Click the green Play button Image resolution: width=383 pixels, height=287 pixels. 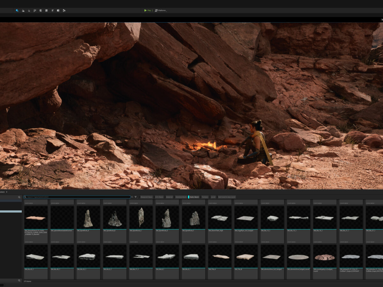pyautogui.click(x=147, y=11)
